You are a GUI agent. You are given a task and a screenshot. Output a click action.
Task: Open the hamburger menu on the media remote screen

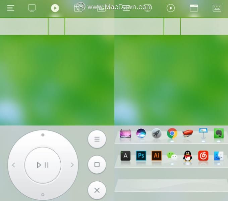pyautogui.click(x=11, y=8)
